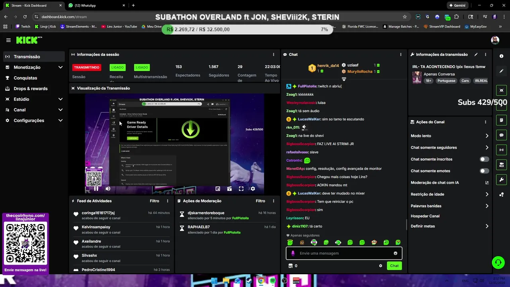510x287 pixels.
Task: Open the user profile avatar menu
Action: pyautogui.click(x=495, y=40)
